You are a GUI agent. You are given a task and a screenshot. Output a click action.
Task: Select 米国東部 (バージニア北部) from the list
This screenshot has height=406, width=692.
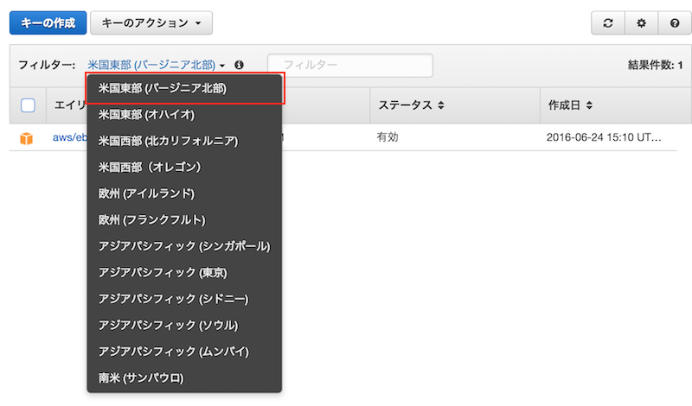coord(184,89)
